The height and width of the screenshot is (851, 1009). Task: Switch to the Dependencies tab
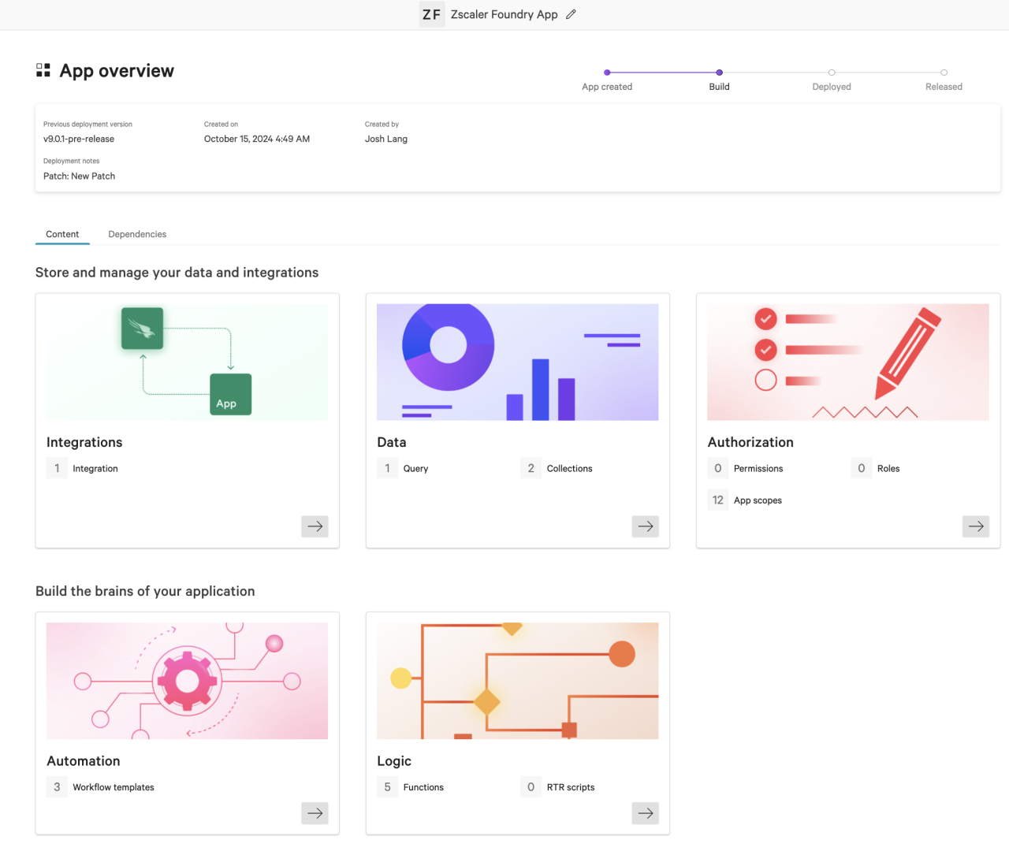(137, 234)
